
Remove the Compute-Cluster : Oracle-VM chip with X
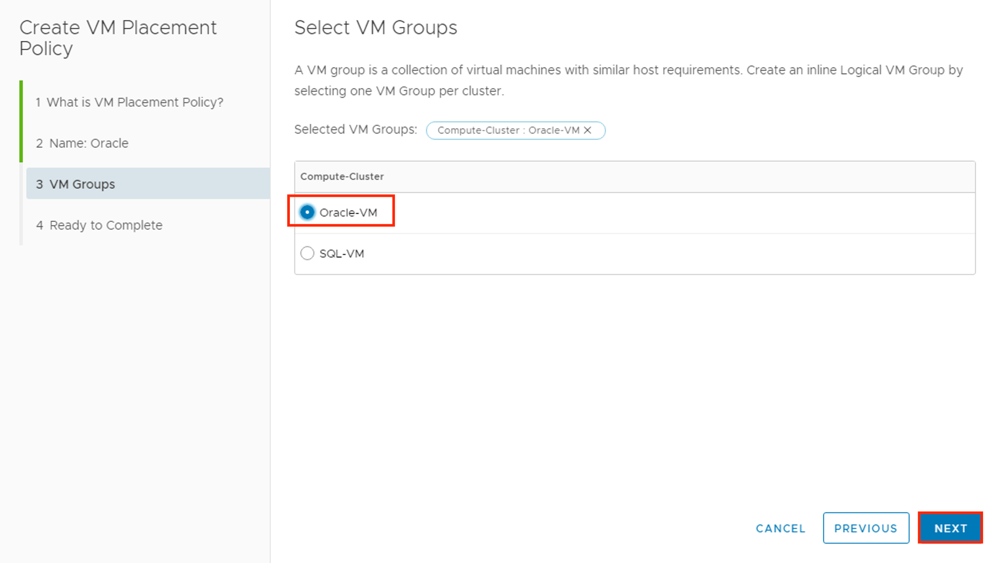[588, 130]
